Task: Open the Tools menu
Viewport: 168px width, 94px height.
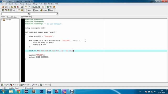Action: (40, 4)
